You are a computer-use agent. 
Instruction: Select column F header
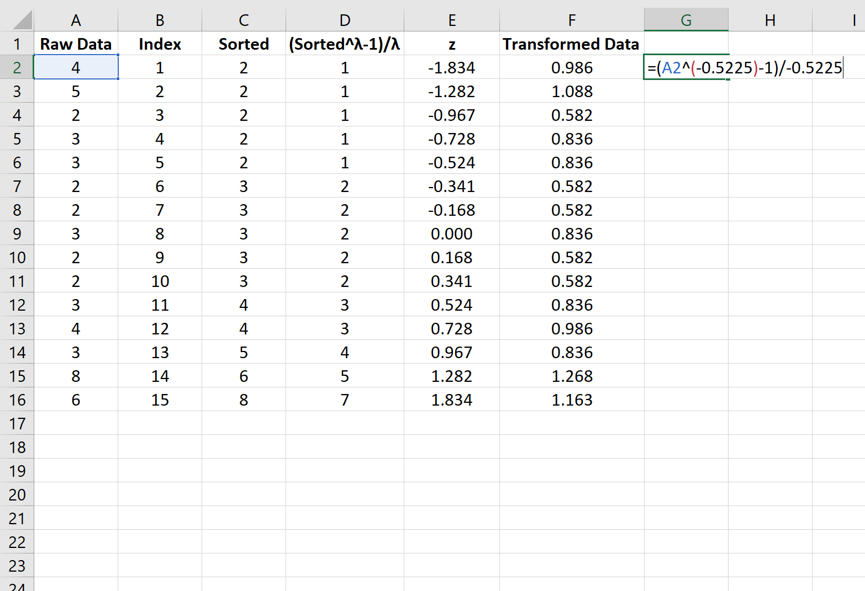572,20
